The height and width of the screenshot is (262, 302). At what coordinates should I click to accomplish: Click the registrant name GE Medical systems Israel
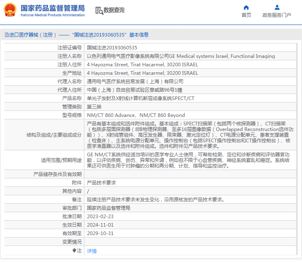pos(181,56)
